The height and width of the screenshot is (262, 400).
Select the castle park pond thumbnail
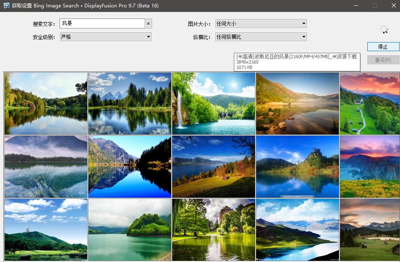click(x=213, y=230)
